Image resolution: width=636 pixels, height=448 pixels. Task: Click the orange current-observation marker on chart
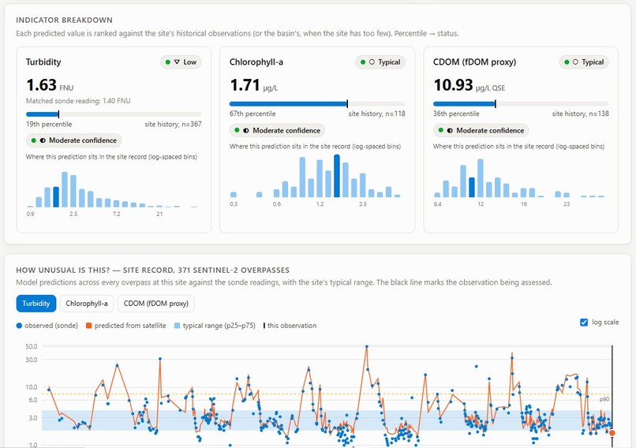[x=612, y=433]
